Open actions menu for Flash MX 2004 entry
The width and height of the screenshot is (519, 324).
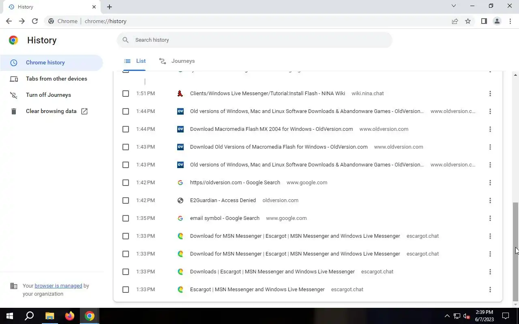click(x=490, y=129)
